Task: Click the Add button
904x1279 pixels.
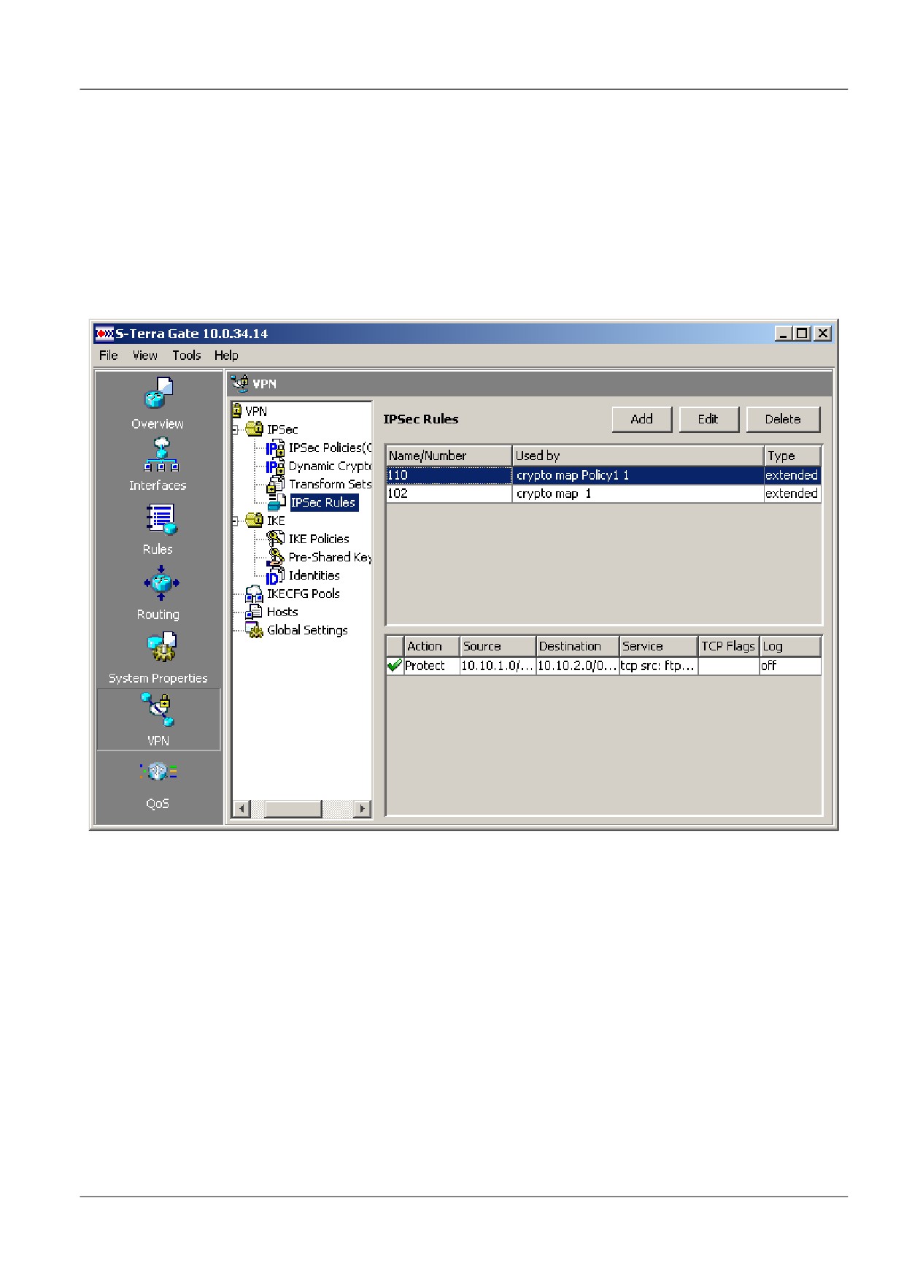Action: (x=641, y=419)
